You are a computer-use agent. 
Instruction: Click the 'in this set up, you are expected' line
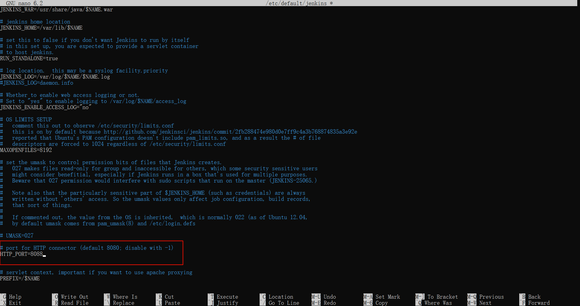point(99,46)
